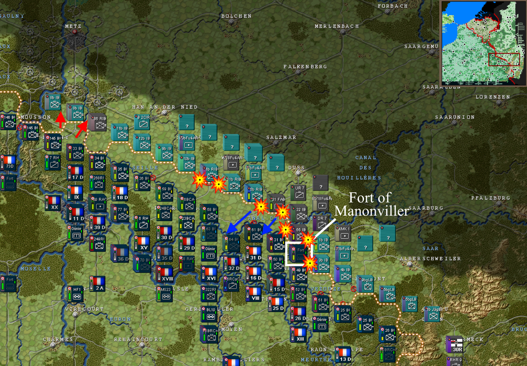The image size is (527, 366).
Task: Select the 32 D division headquarters
Action: point(231,263)
